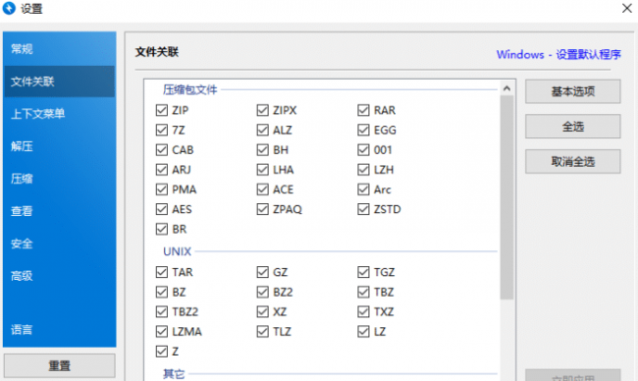
Task: Open the 解压 settings tab
Action: click(x=59, y=146)
